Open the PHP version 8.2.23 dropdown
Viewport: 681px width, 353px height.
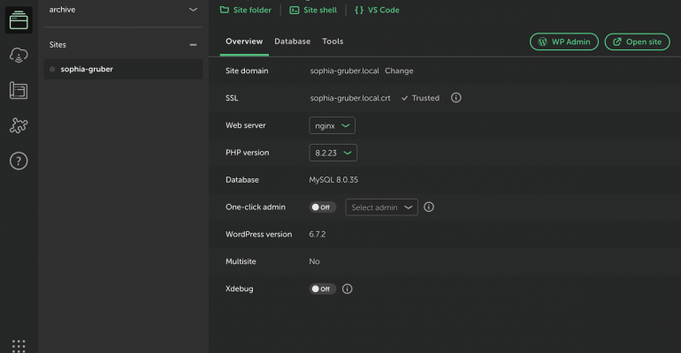pyautogui.click(x=333, y=153)
